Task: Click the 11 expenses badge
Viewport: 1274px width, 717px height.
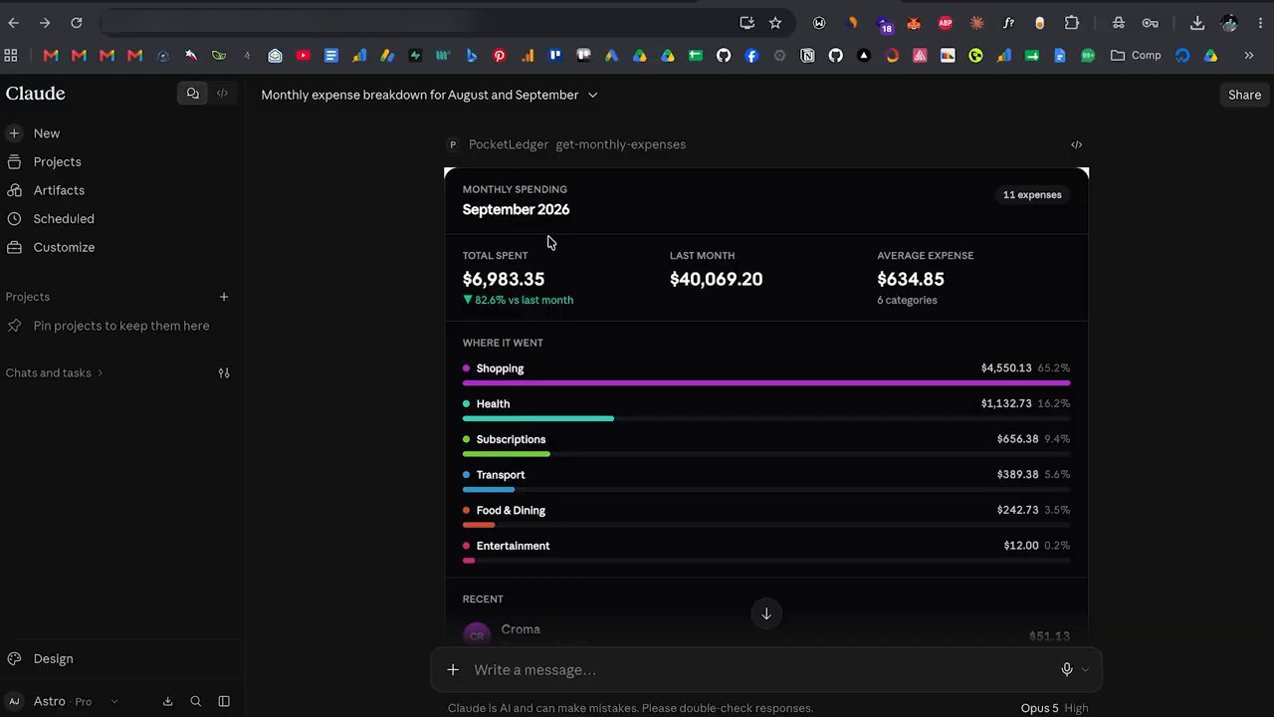Action: [x=1032, y=195]
